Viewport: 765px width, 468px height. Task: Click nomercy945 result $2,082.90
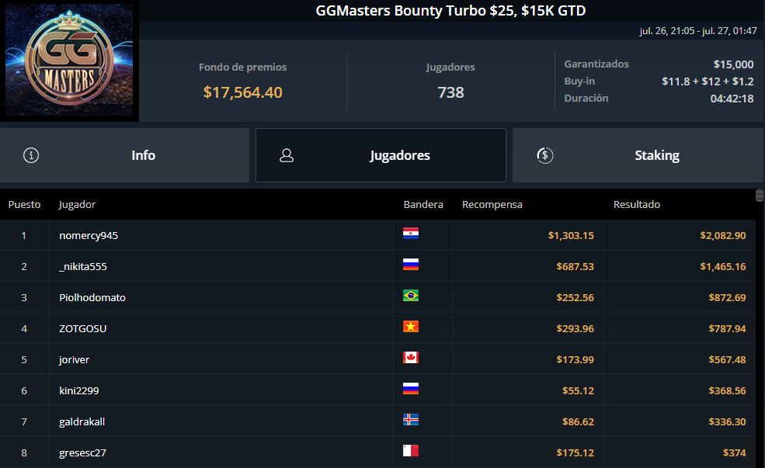(723, 235)
